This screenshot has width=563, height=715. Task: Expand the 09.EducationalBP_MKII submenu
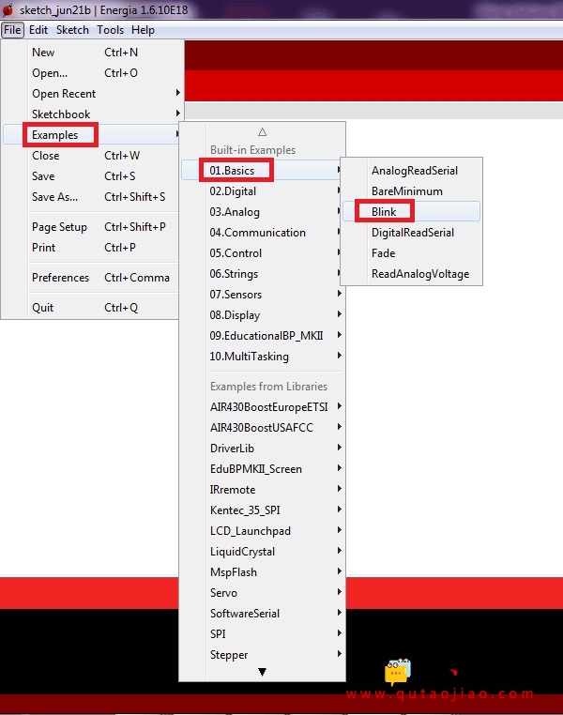coord(262,336)
